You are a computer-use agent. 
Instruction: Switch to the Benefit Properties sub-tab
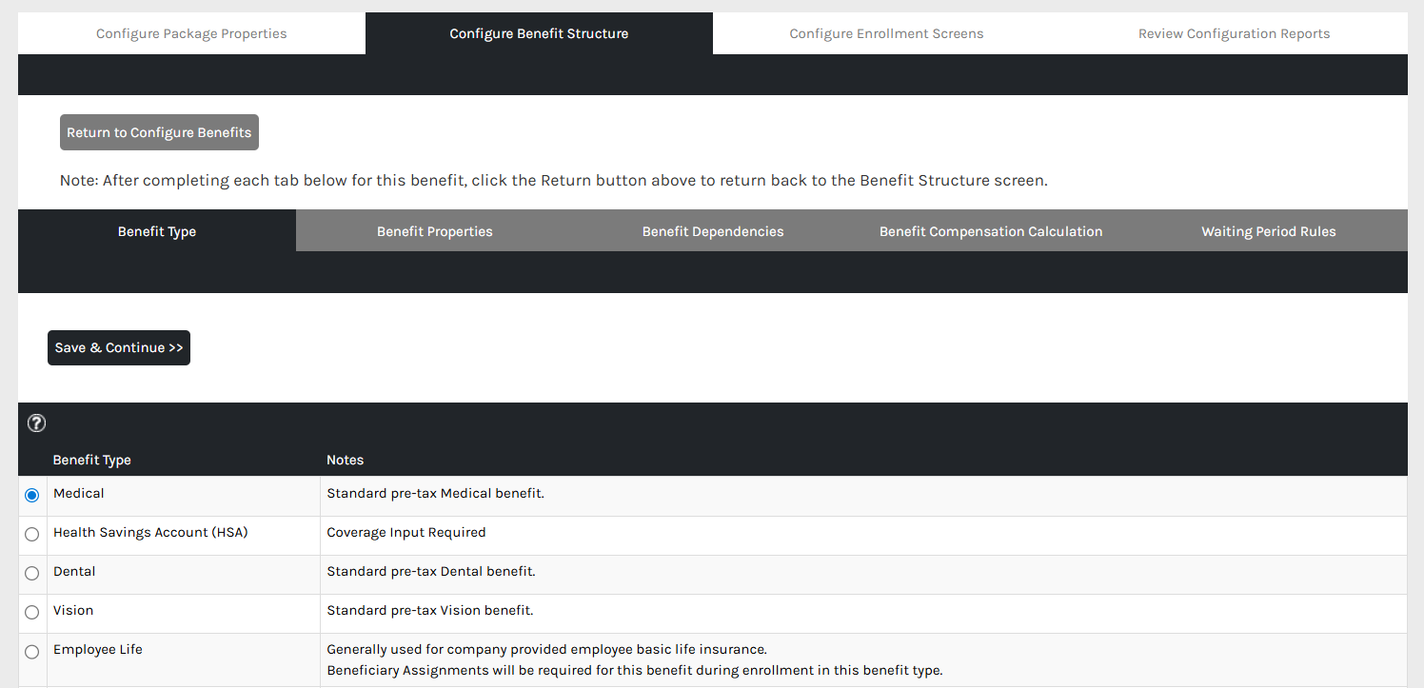point(435,231)
